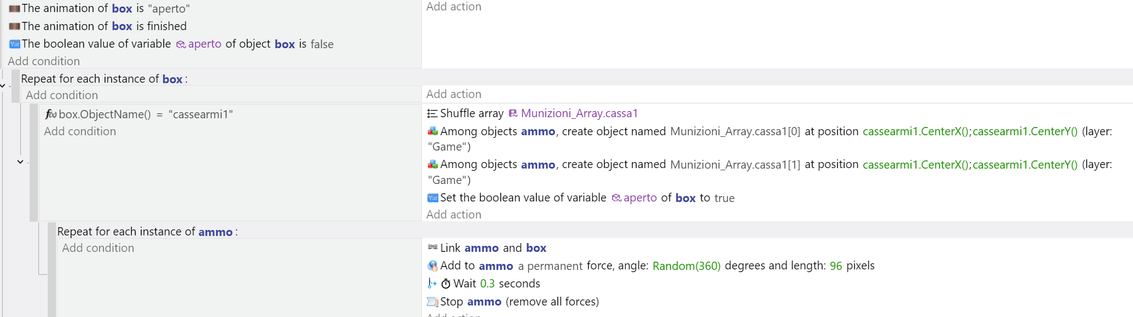Screen dimensions: 1133x317
Task: Edit the Random(360) angle parameter
Action: tap(686, 266)
